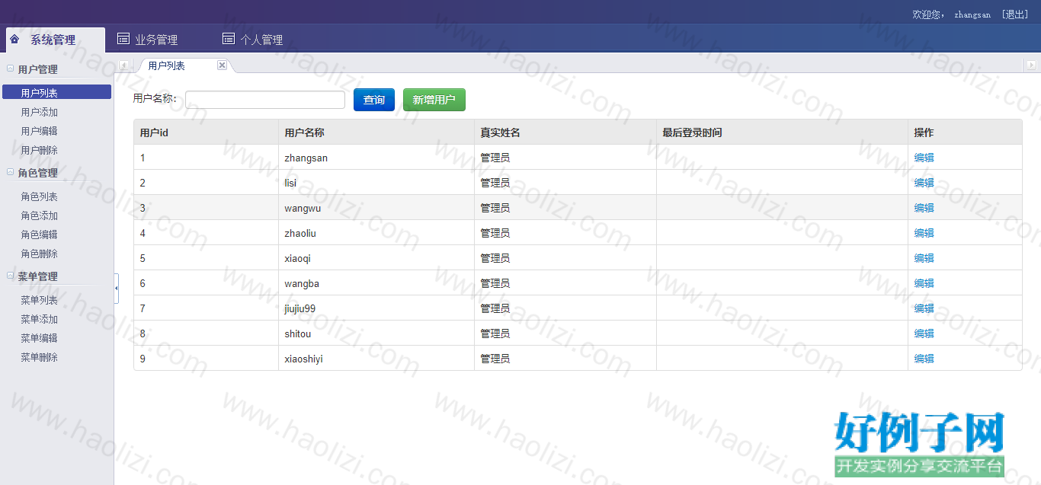The width and height of the screenshot is (1041, 485).
Task: Collapse the sidebar with the splitter handle
Action: [x=117, y=289]
